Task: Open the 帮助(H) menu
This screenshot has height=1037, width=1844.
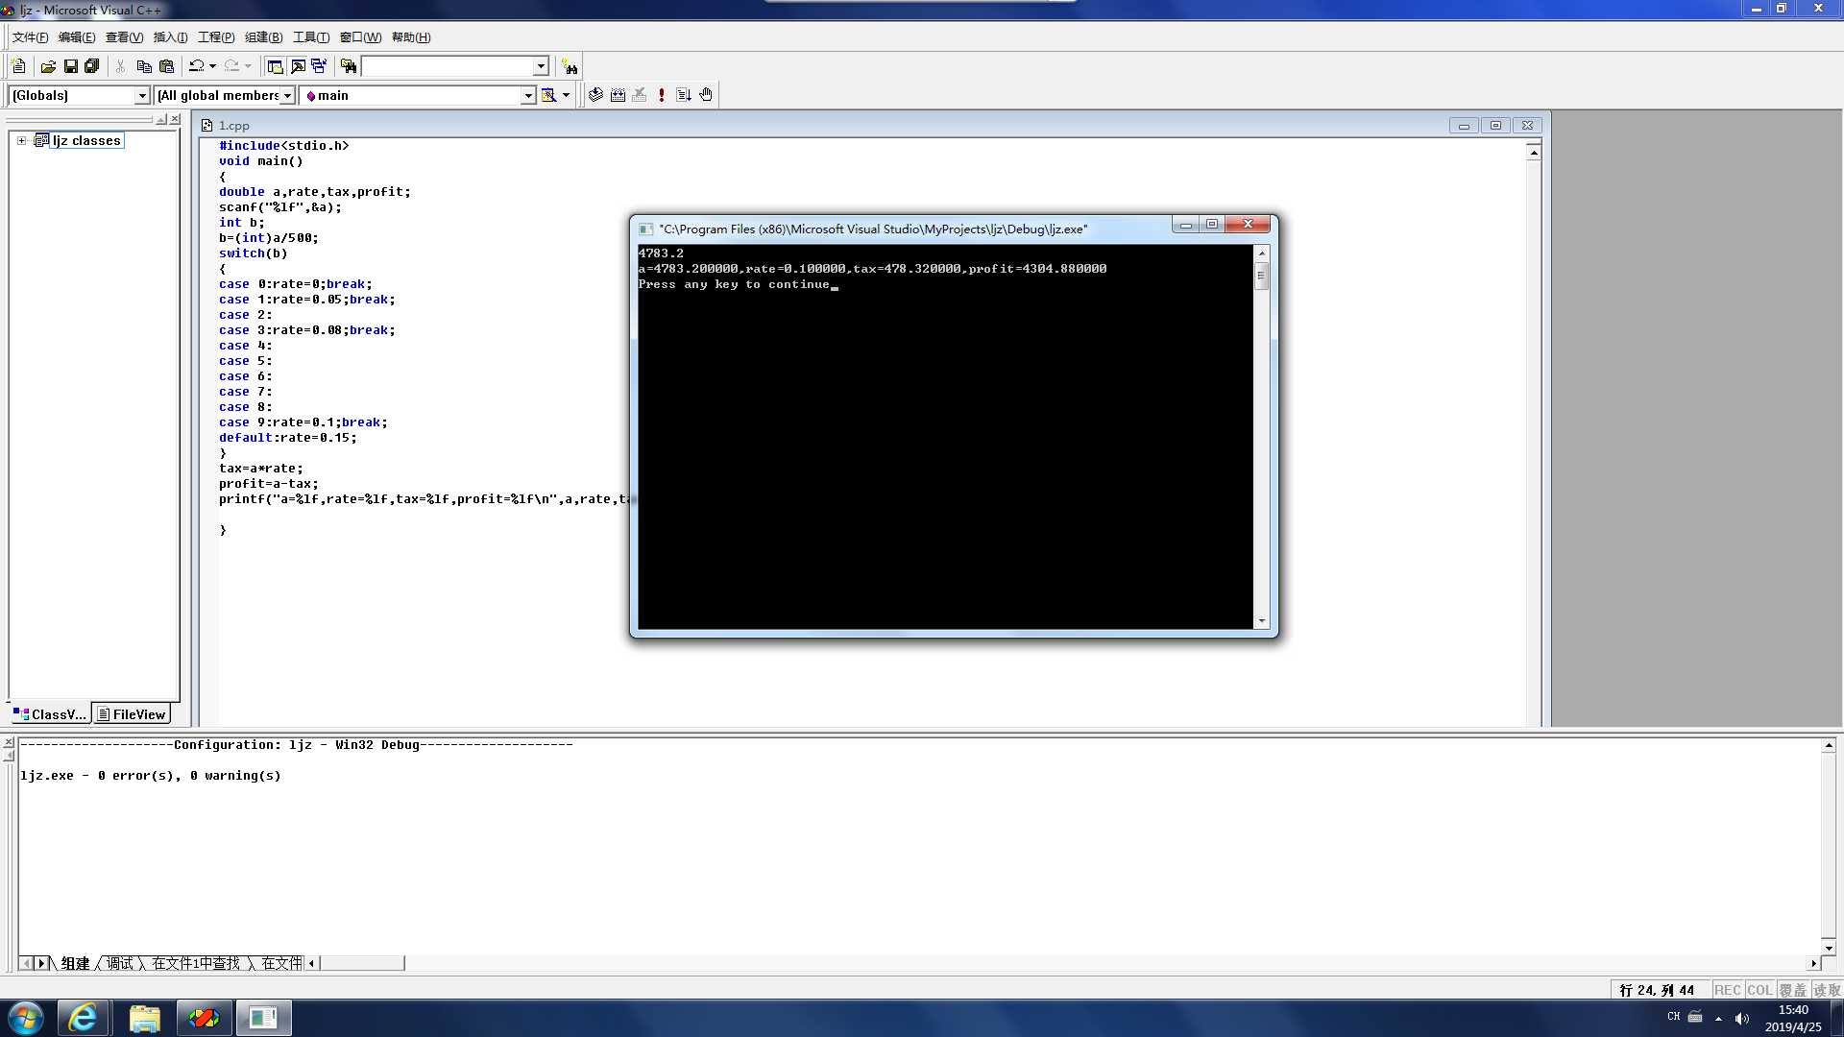Action: [x=411, y=37]
